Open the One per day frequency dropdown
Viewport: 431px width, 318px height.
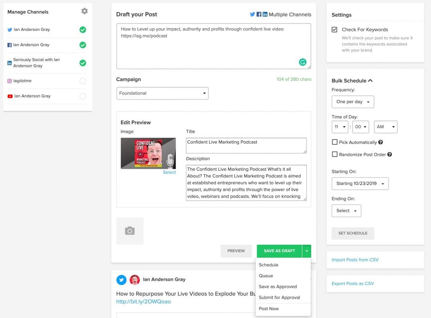(x=353, y=102)
